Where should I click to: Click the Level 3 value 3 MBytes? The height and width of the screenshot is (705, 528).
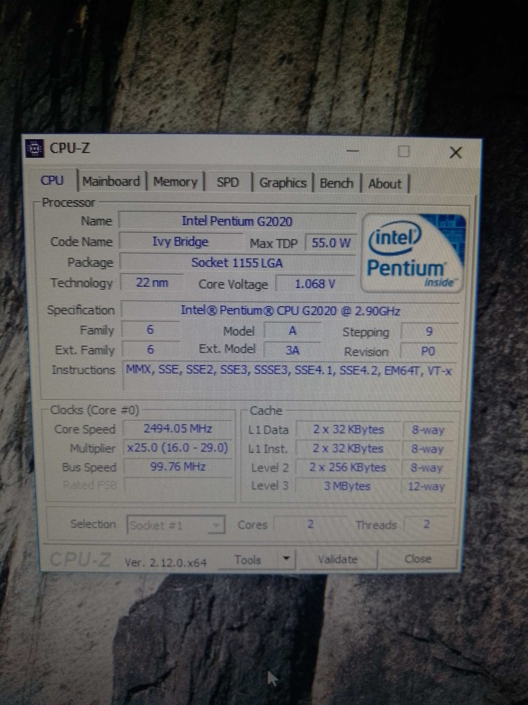347,486
